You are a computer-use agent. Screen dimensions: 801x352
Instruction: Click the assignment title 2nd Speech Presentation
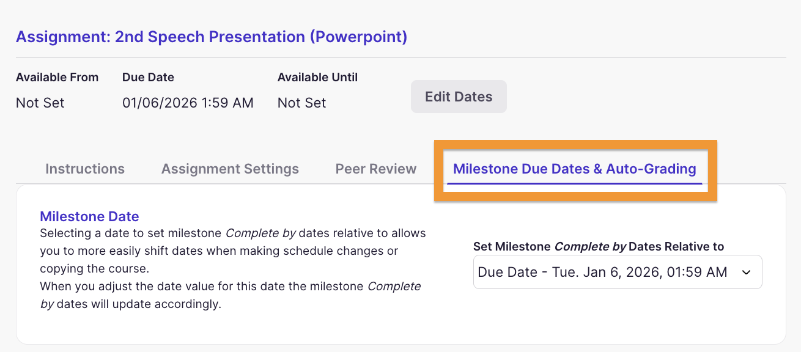tap(212, 37)
